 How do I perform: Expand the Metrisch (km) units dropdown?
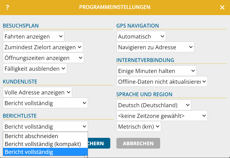(139, 126)
